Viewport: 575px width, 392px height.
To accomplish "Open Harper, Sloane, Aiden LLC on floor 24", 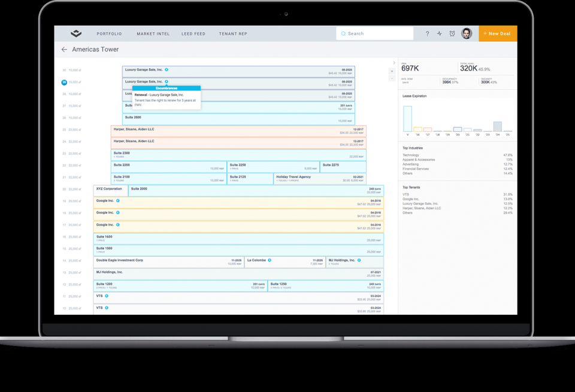I will point(238,143).
